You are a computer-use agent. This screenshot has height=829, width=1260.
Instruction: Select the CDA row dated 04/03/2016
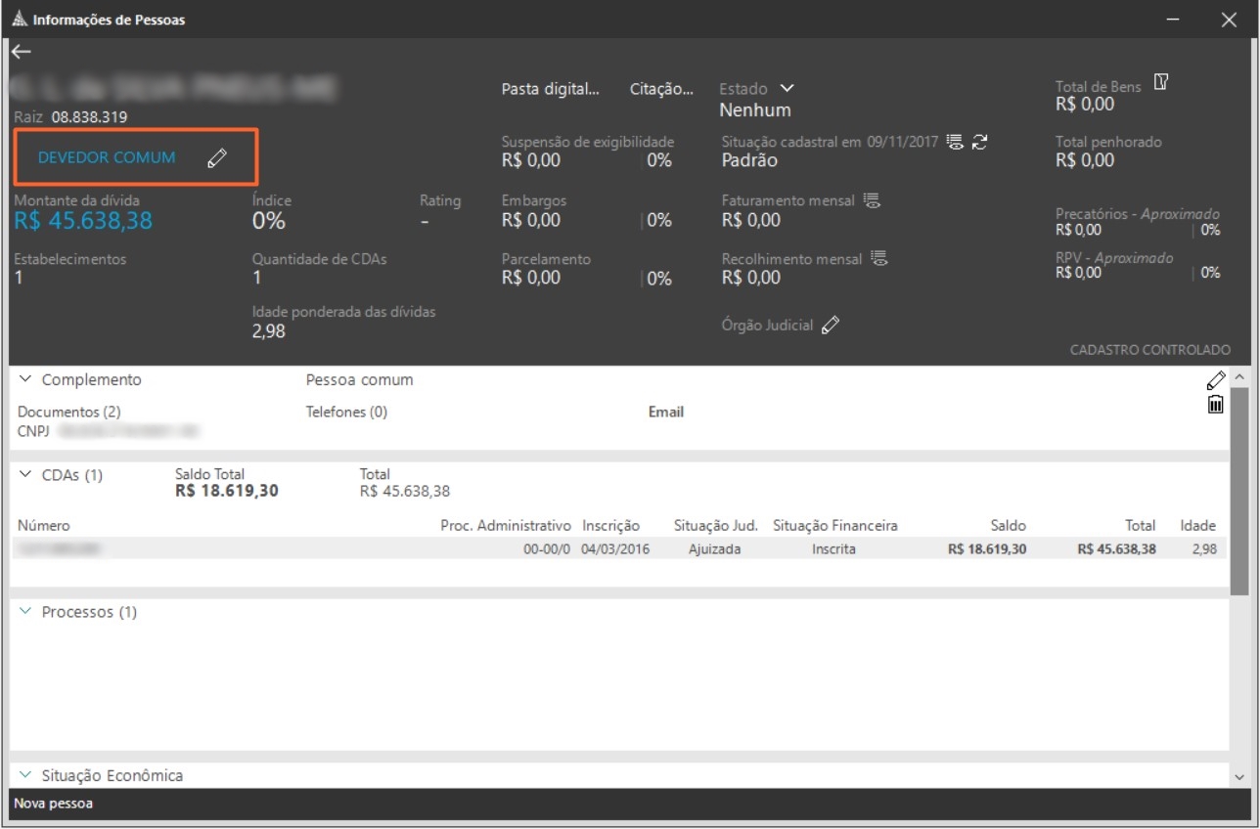616,549
